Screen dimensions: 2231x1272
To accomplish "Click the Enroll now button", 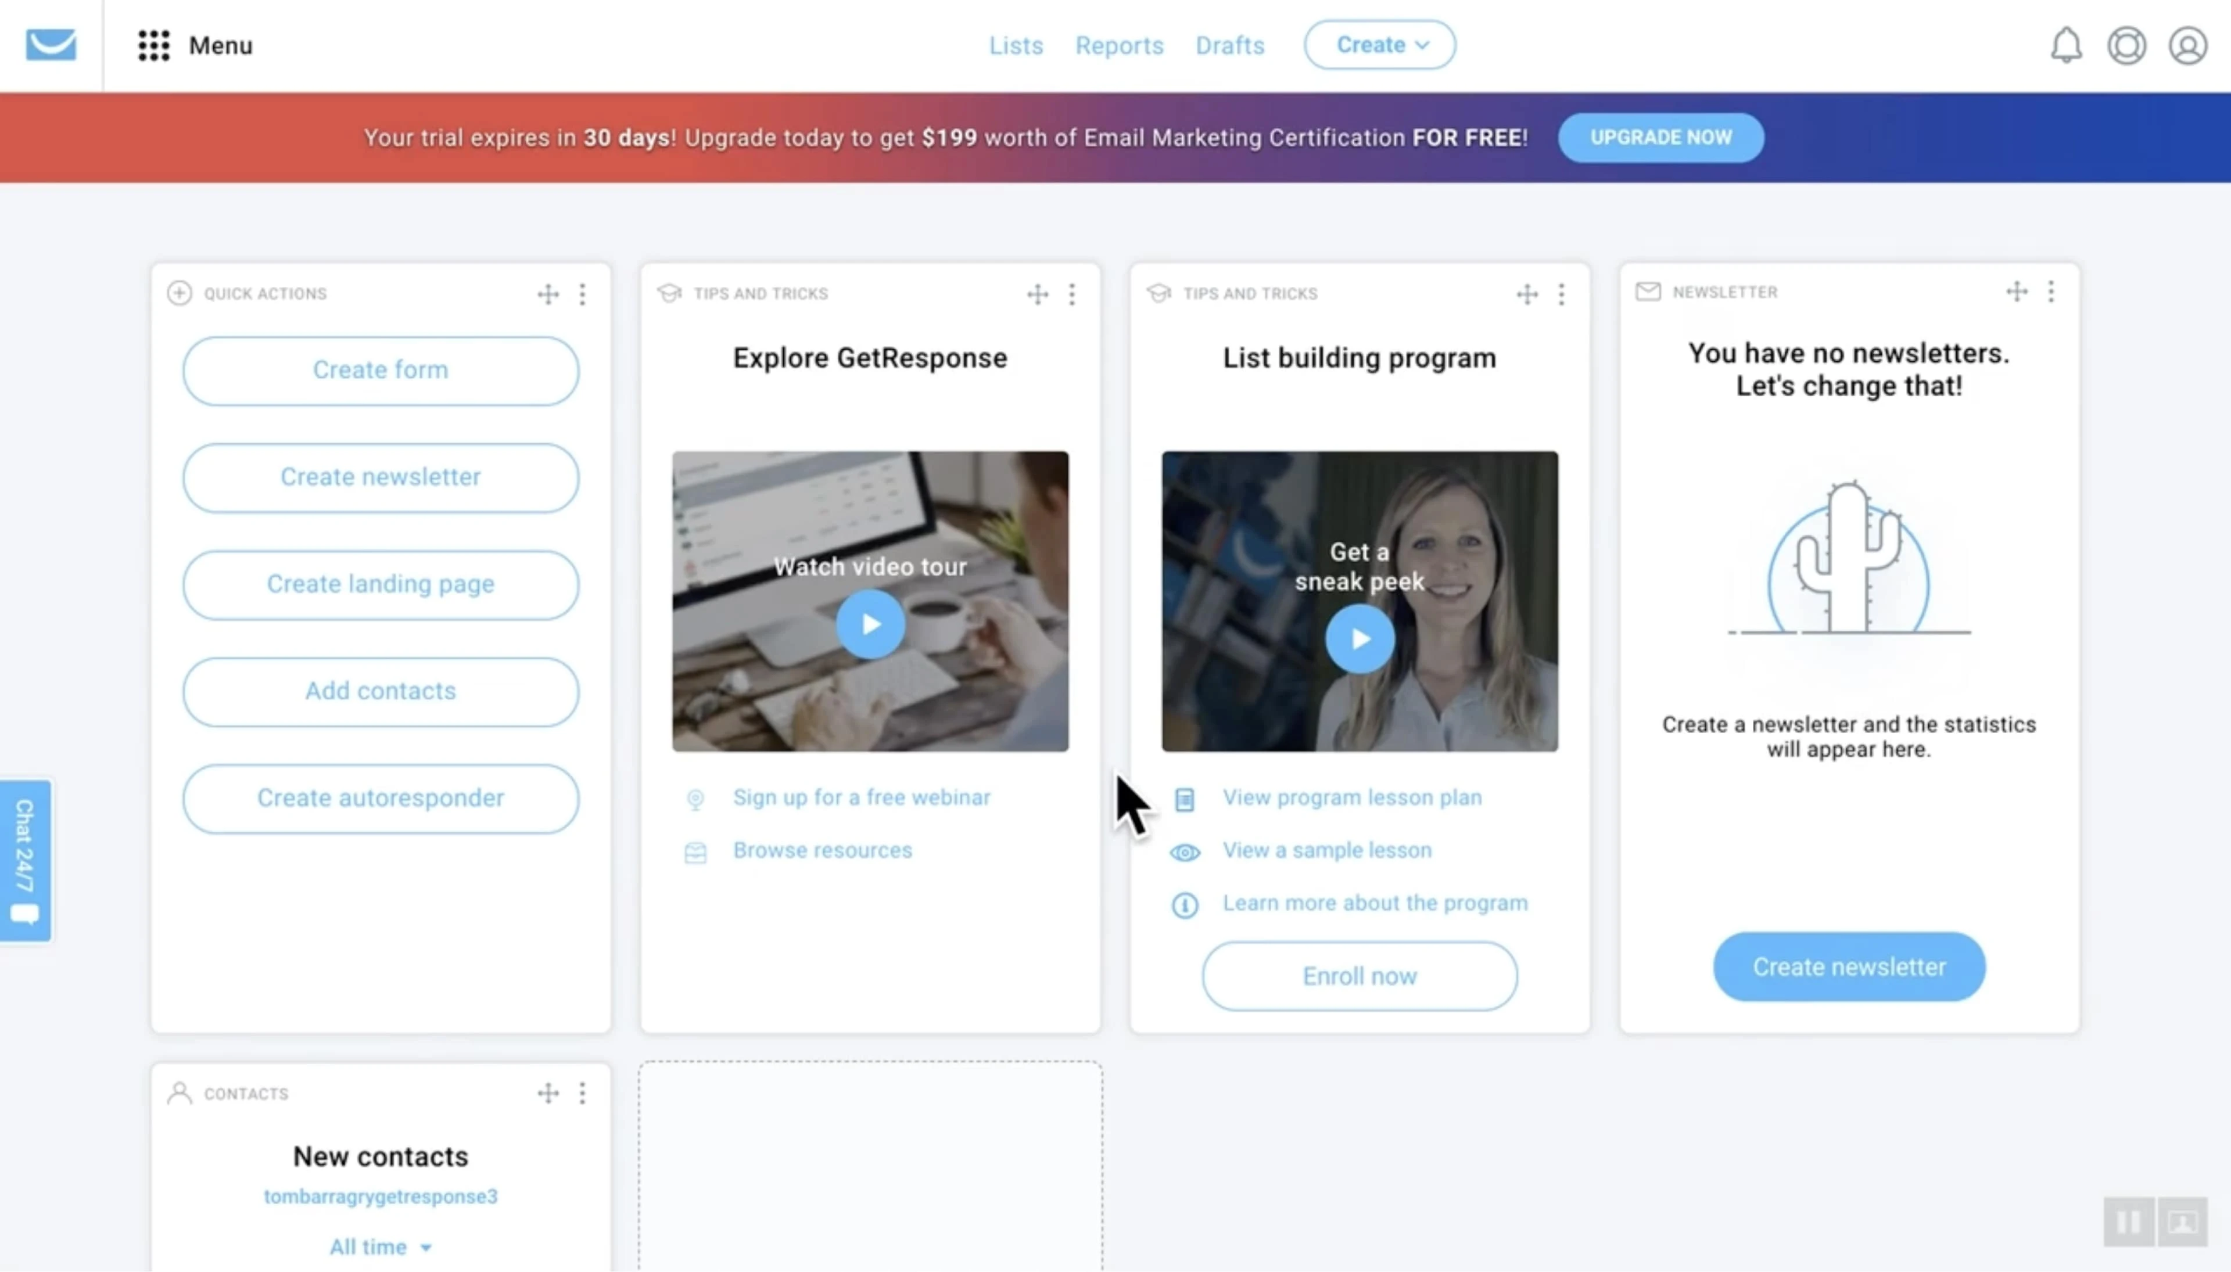I will click(x=1359, y=976).
